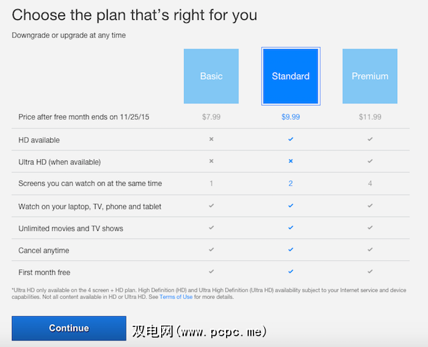Click the Unlimited movies checkmark under Basic

[x=211, y=228]
